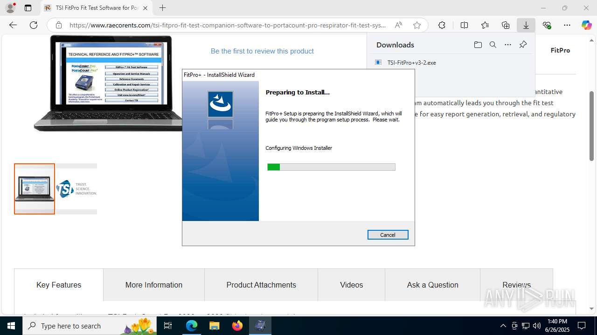
Task: Open the Extensions puzzle icon
Action: coord(442,25)
